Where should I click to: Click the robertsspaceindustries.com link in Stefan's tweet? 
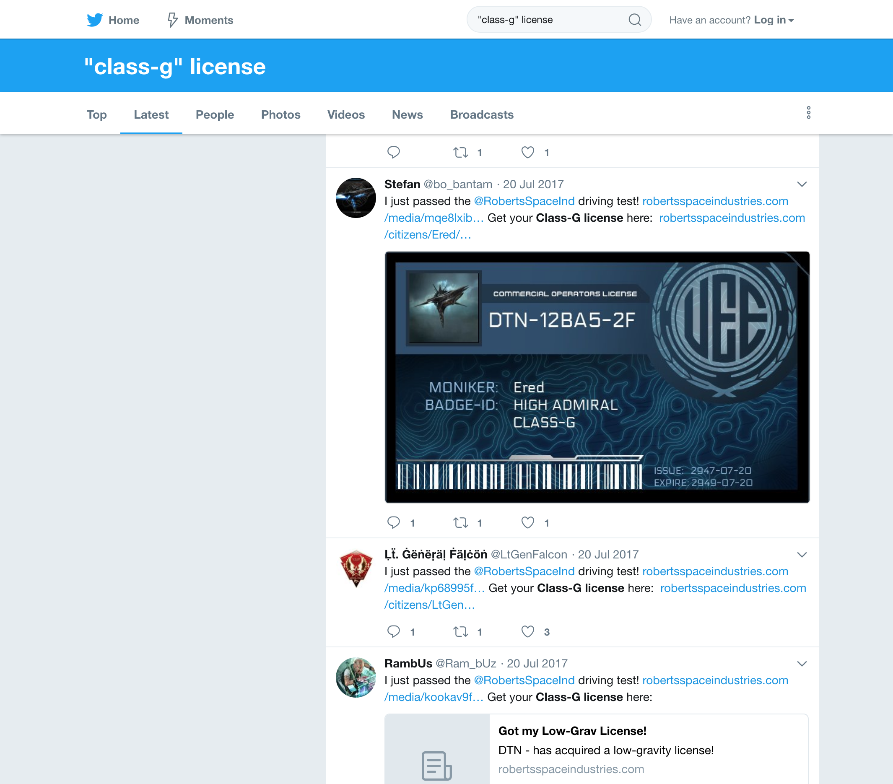pyautogui.click(x=711, y=201)
